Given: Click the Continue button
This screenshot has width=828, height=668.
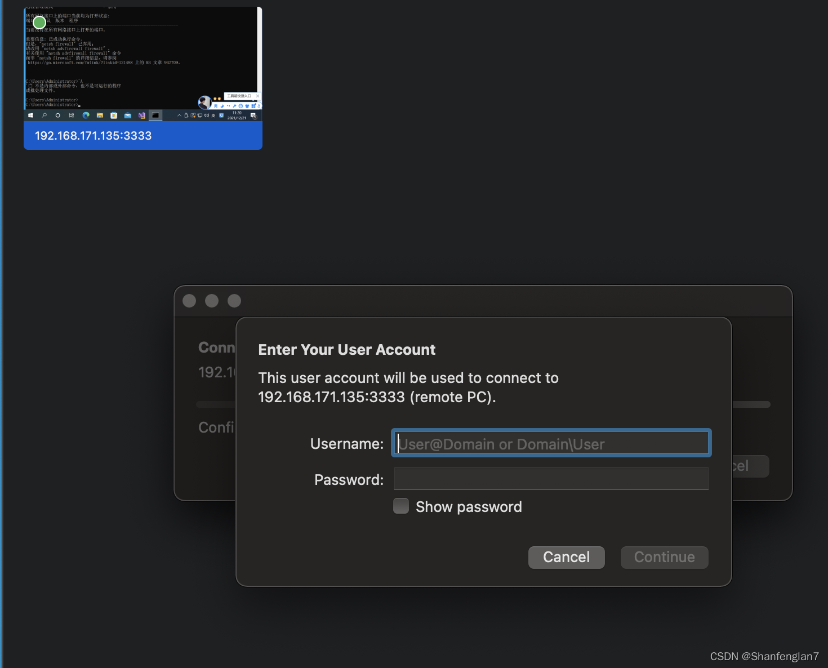Looking at the screenshot, I should pos(664,557).
